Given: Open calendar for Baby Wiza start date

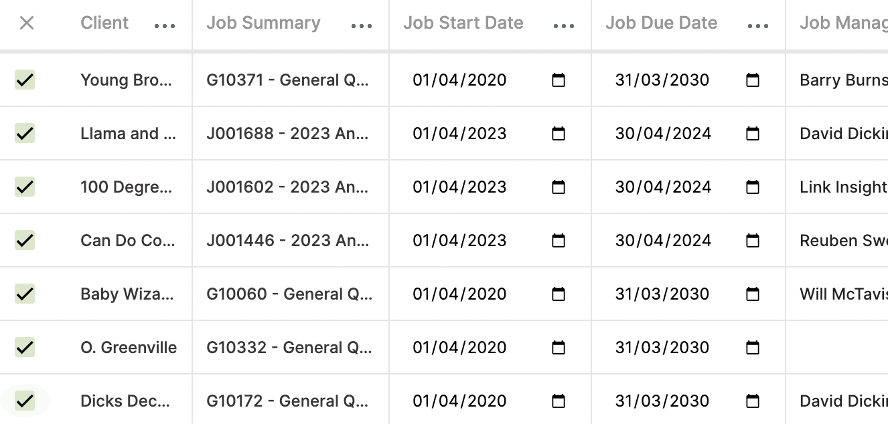Looking at the screenshot, I should click(559, 294).
